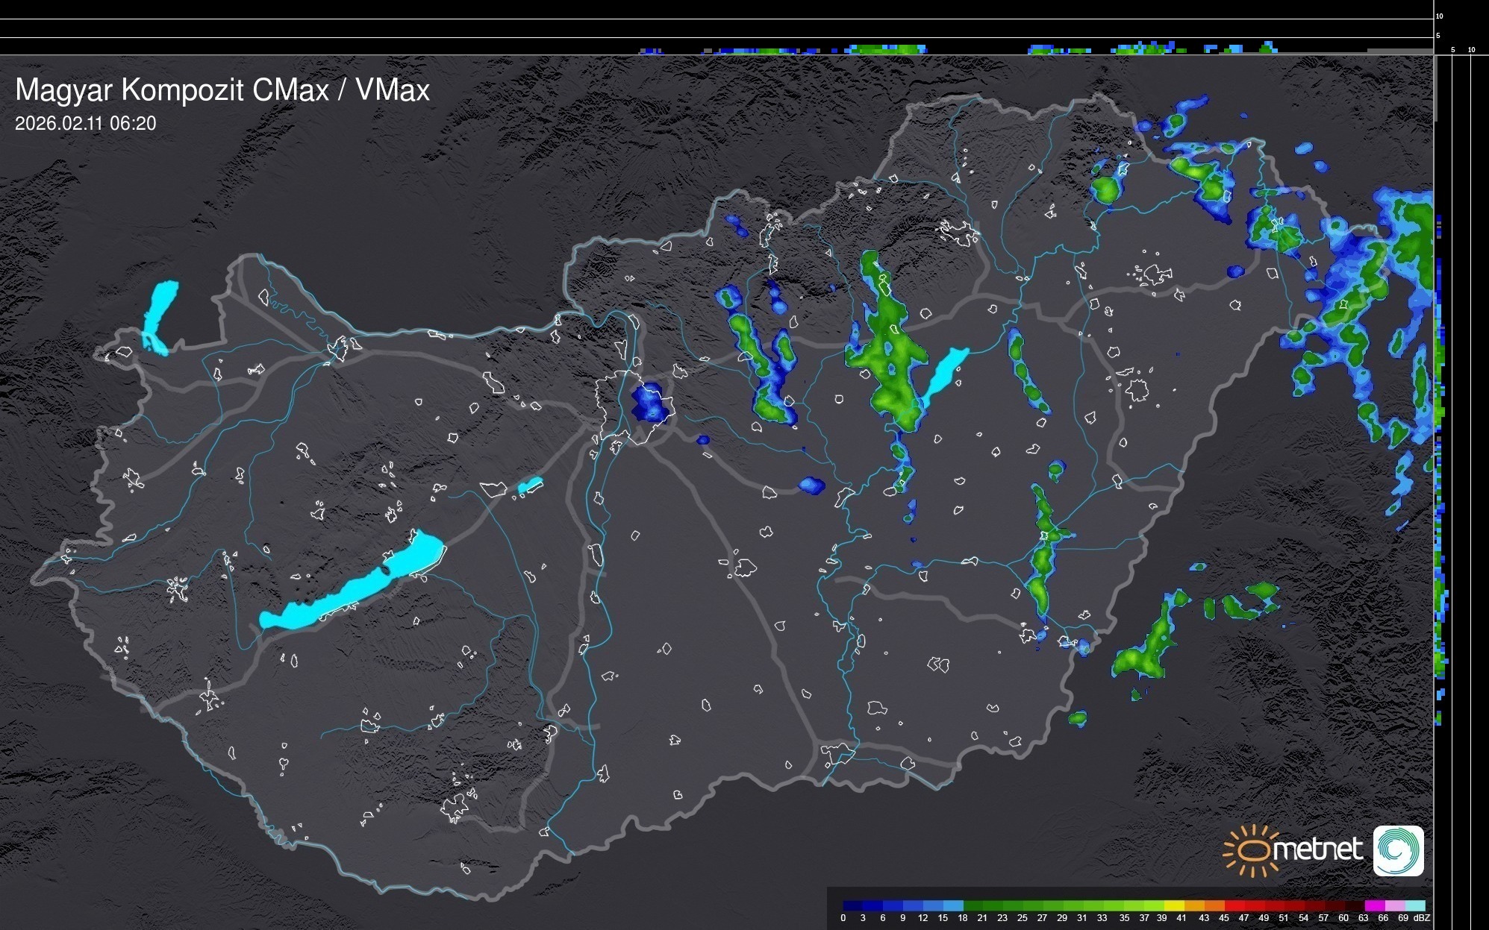Click the gray vertical bar at map's top-right edge
The height and width of the screenshot is (930, 1489).
tap(1435, 88)
